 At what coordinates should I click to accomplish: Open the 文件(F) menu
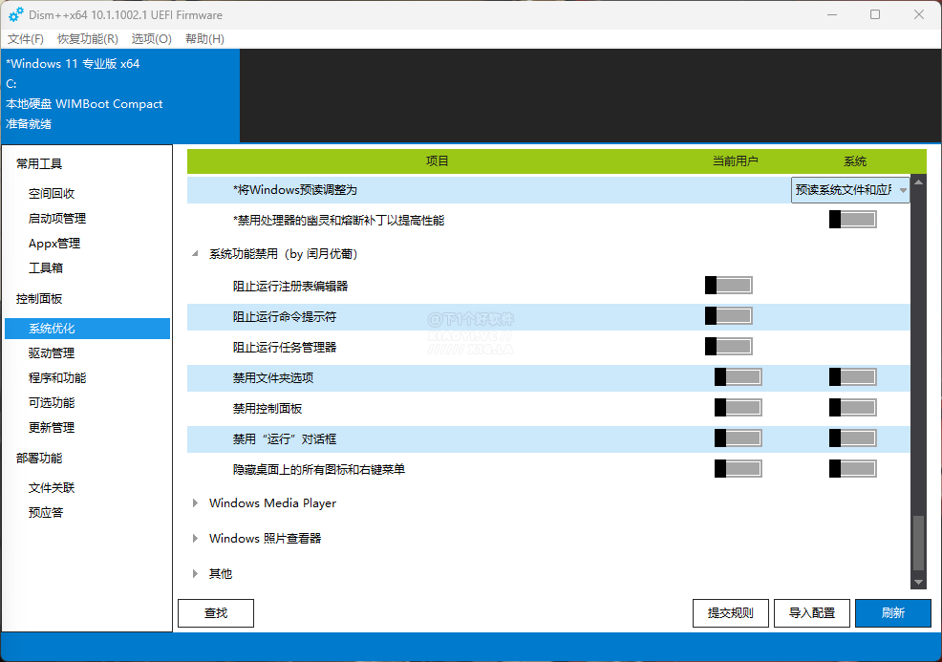(x=25, y=39)
